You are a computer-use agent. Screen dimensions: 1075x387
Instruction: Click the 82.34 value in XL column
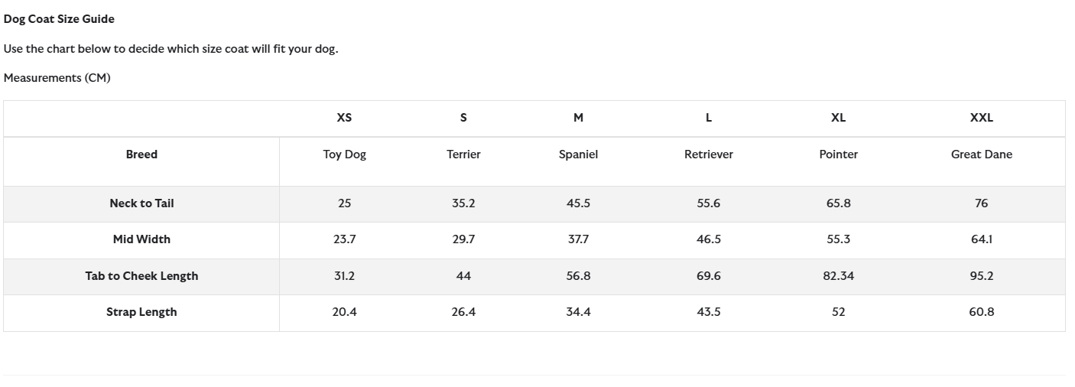[x=838, y=276]
